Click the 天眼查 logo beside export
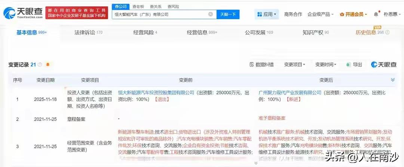 tap(384, 64)
